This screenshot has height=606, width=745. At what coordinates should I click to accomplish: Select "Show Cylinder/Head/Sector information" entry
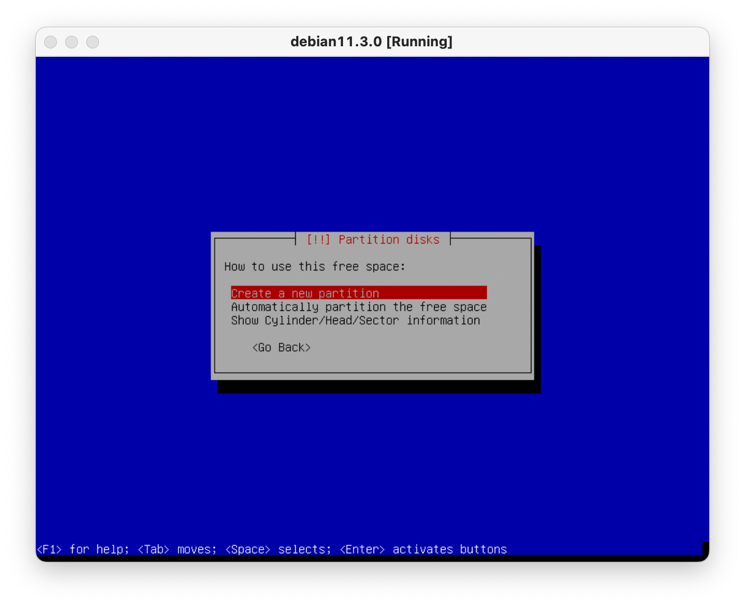(355, 320)
